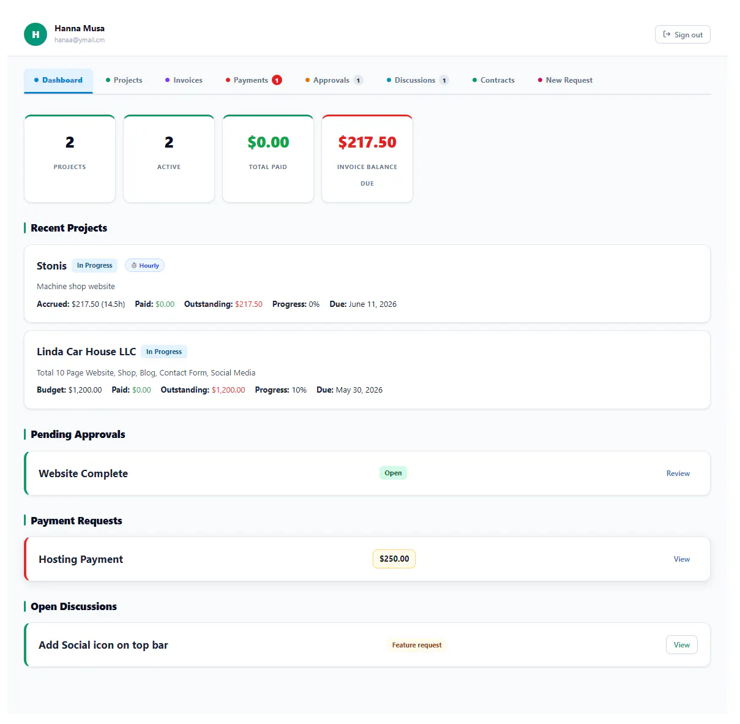Screen dimensions: 740x724
Task: Sign out of the account
Action: pos(682,34)
